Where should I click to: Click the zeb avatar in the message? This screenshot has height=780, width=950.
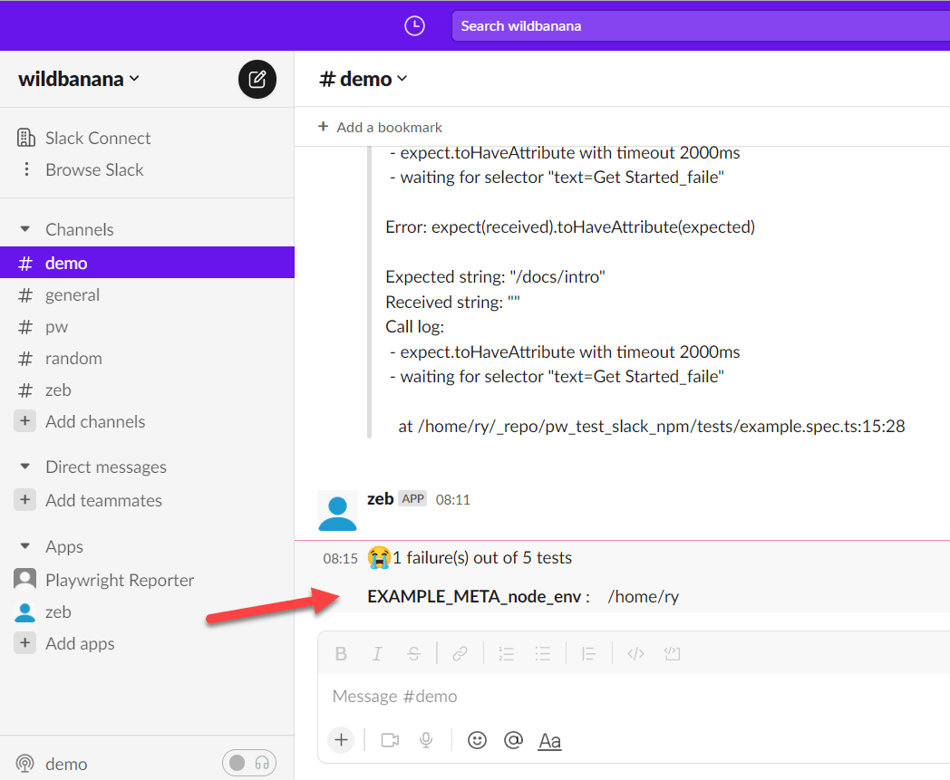[x=337, y=511]
